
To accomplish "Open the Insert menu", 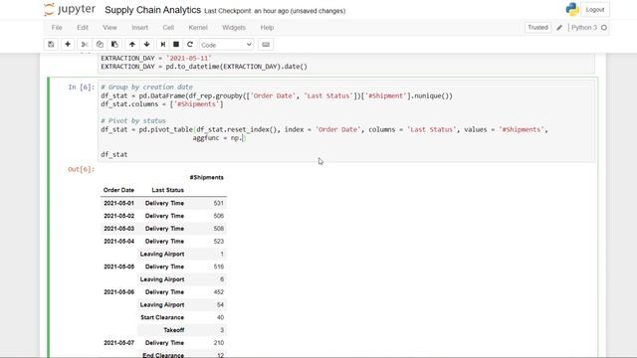I will [139, 28].
